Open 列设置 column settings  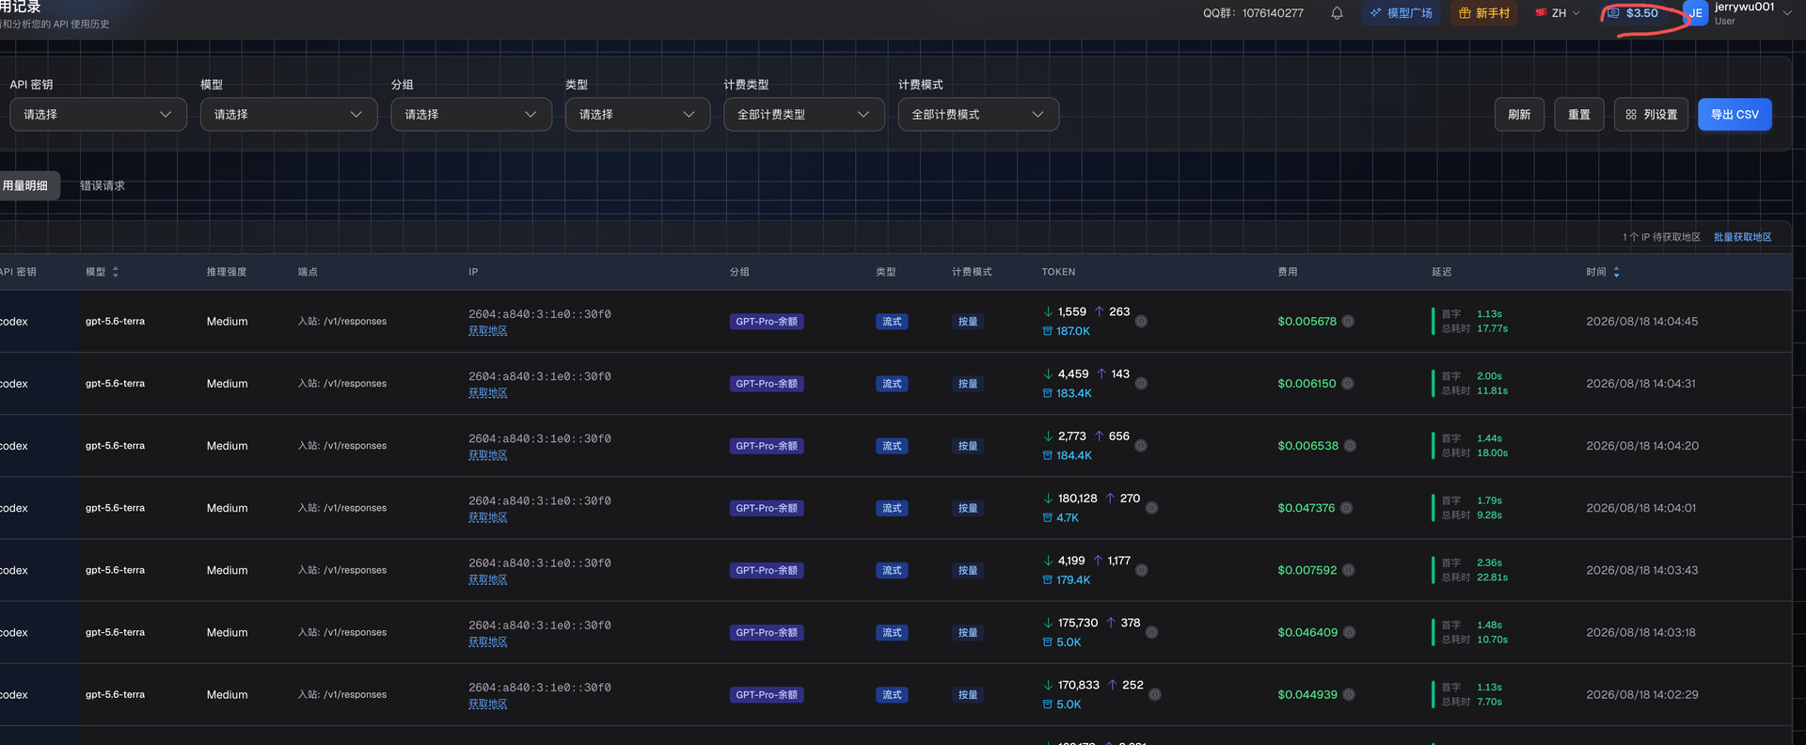[x=1651, y=115]
